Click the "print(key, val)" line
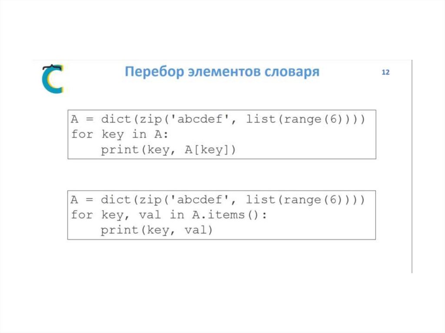This screenshot has width=445, height=333. point(157,230)
